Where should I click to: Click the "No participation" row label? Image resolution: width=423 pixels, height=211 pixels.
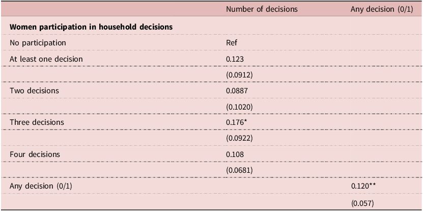pos(38,43)
